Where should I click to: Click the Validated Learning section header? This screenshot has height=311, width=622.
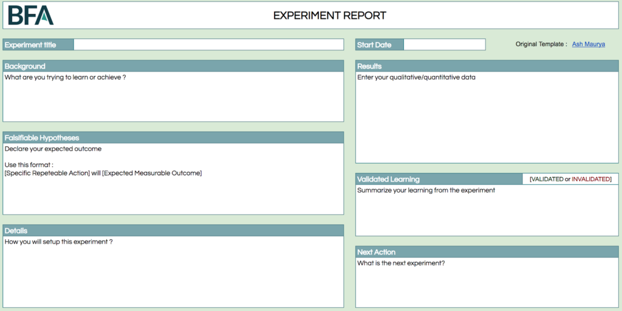[x=439, y=179]
